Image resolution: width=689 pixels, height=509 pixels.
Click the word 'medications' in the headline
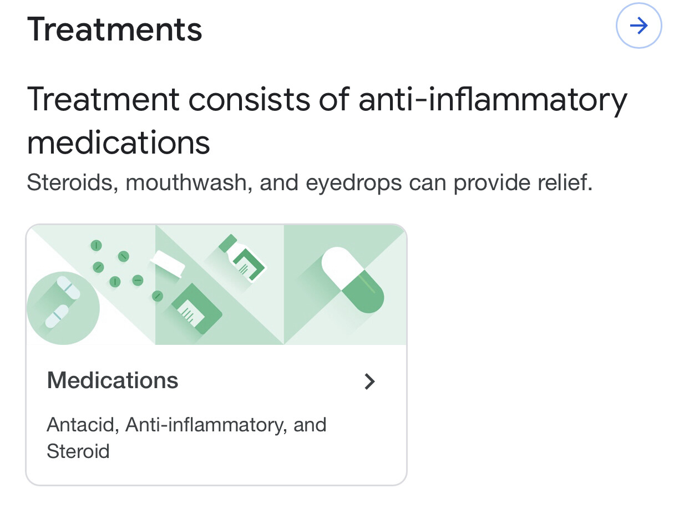118,142
